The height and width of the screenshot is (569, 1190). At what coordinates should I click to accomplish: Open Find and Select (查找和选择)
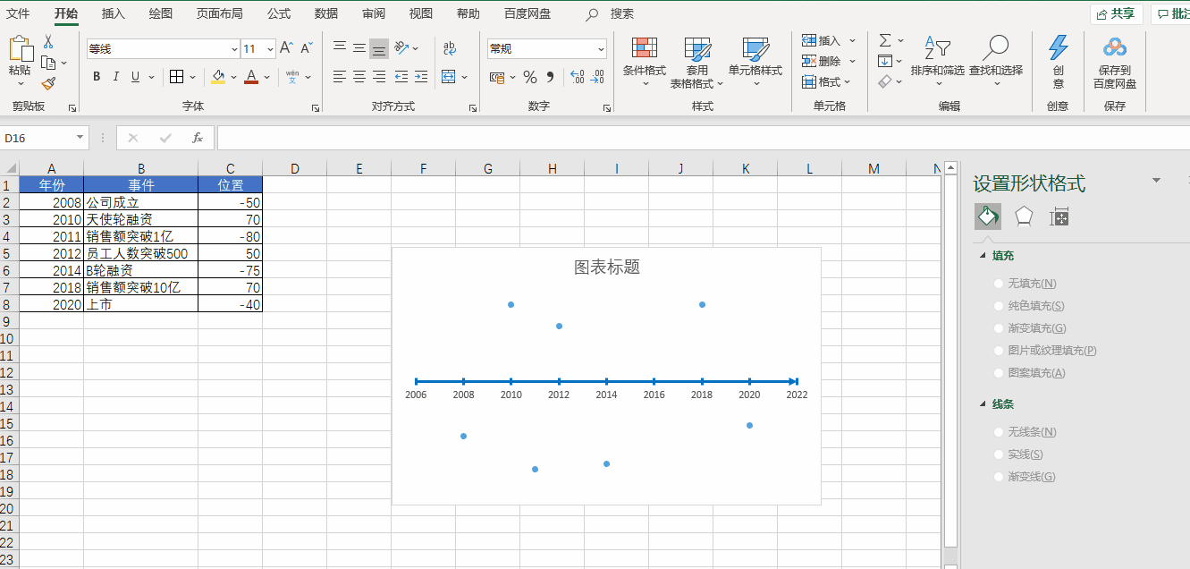996,61
